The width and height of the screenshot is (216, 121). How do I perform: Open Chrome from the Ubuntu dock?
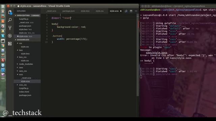click(3, 46)
